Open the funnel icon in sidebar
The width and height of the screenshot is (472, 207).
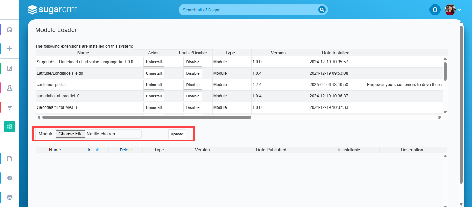coord(10,107)
